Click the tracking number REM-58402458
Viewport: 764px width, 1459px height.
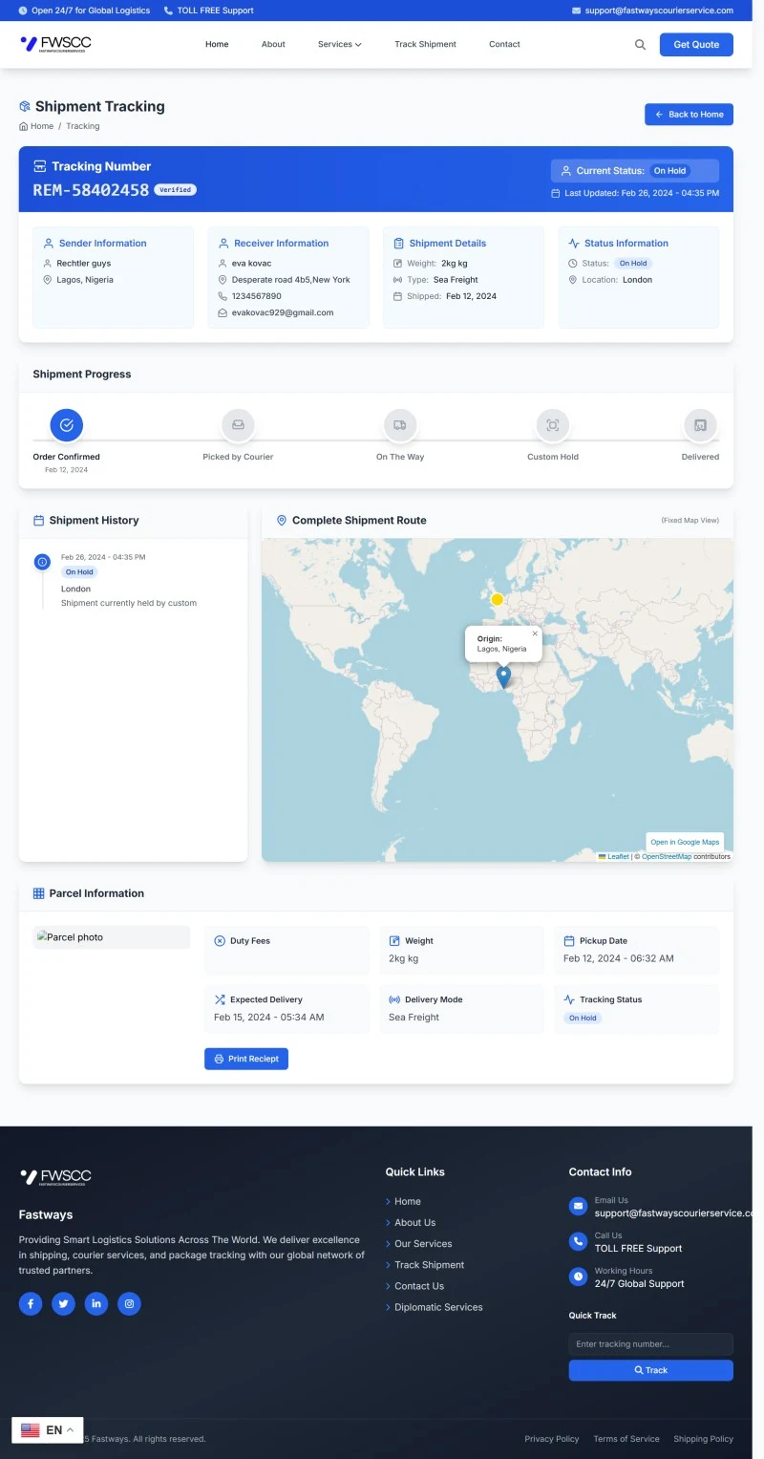coord(91,189)
